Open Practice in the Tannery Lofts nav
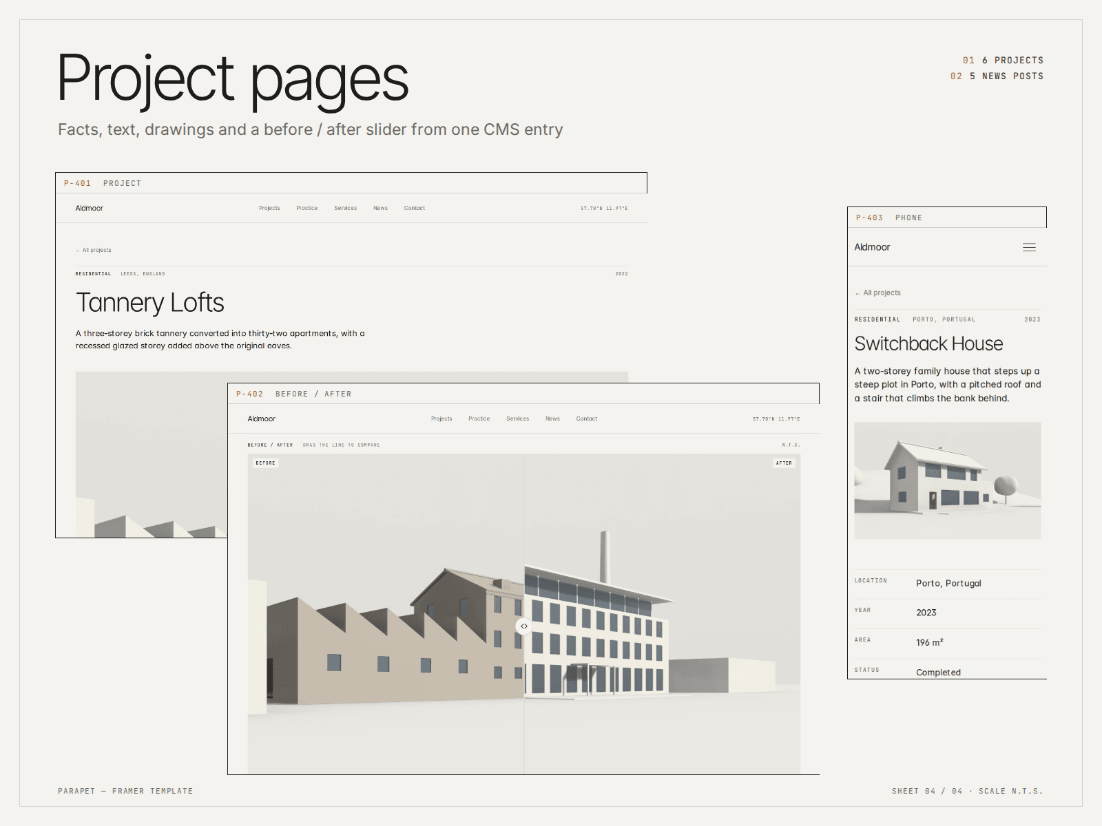The width and height of the screenshot is (1102, 826). tap(307, 208)
